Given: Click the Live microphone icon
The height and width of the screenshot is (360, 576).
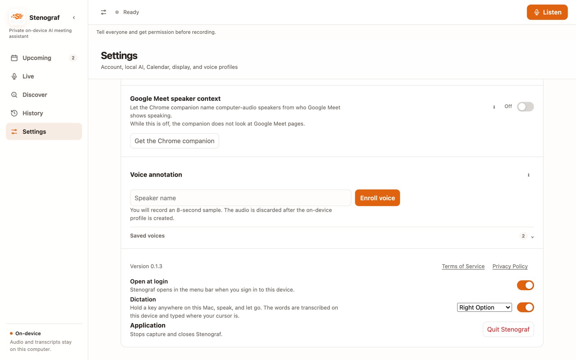Looking at the screenshot, I should click(x=14, y=76).
